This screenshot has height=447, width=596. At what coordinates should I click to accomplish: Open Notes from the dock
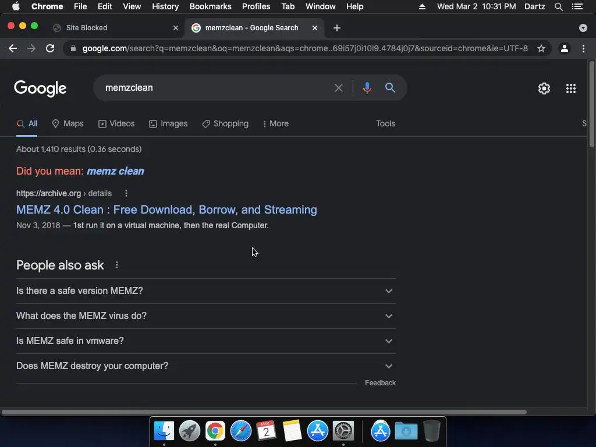tap(292, 431)
